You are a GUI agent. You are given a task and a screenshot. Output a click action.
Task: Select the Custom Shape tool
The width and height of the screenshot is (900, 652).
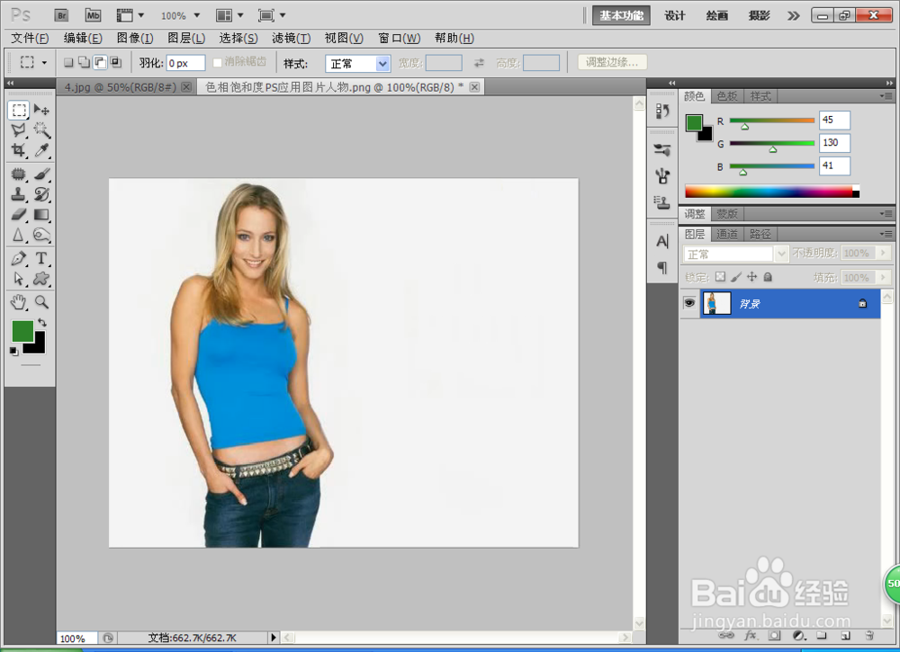(41, 279)
